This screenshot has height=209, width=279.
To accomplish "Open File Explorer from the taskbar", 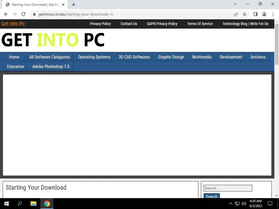I will 33,204.
